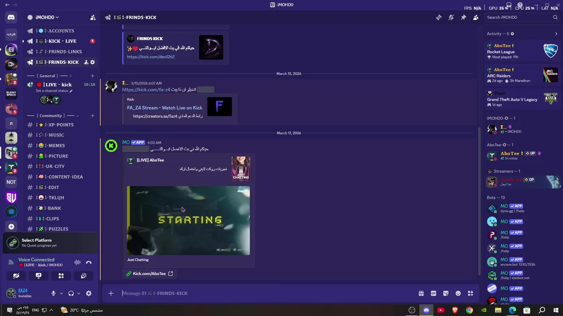Open pinned messages pin icon
Viewport: 563px width, 316px height.
463,18
